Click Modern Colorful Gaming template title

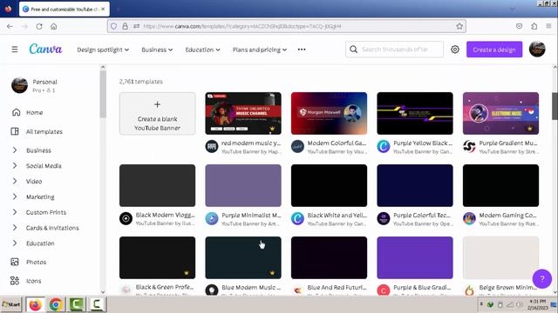(337, 143)
